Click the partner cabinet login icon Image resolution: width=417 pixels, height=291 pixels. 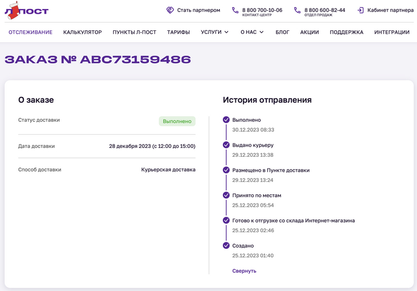click(361, 10)
